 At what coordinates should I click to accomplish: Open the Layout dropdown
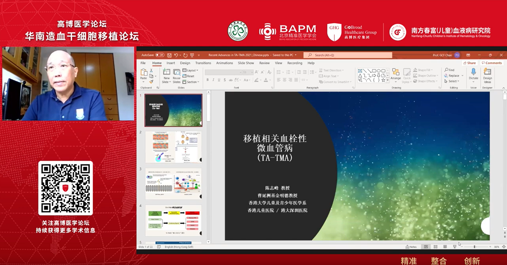tap(190, 70)
